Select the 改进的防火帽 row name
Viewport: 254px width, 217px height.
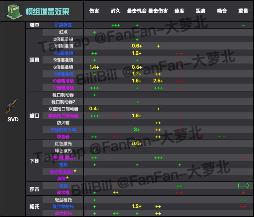[x=63, y=130]
